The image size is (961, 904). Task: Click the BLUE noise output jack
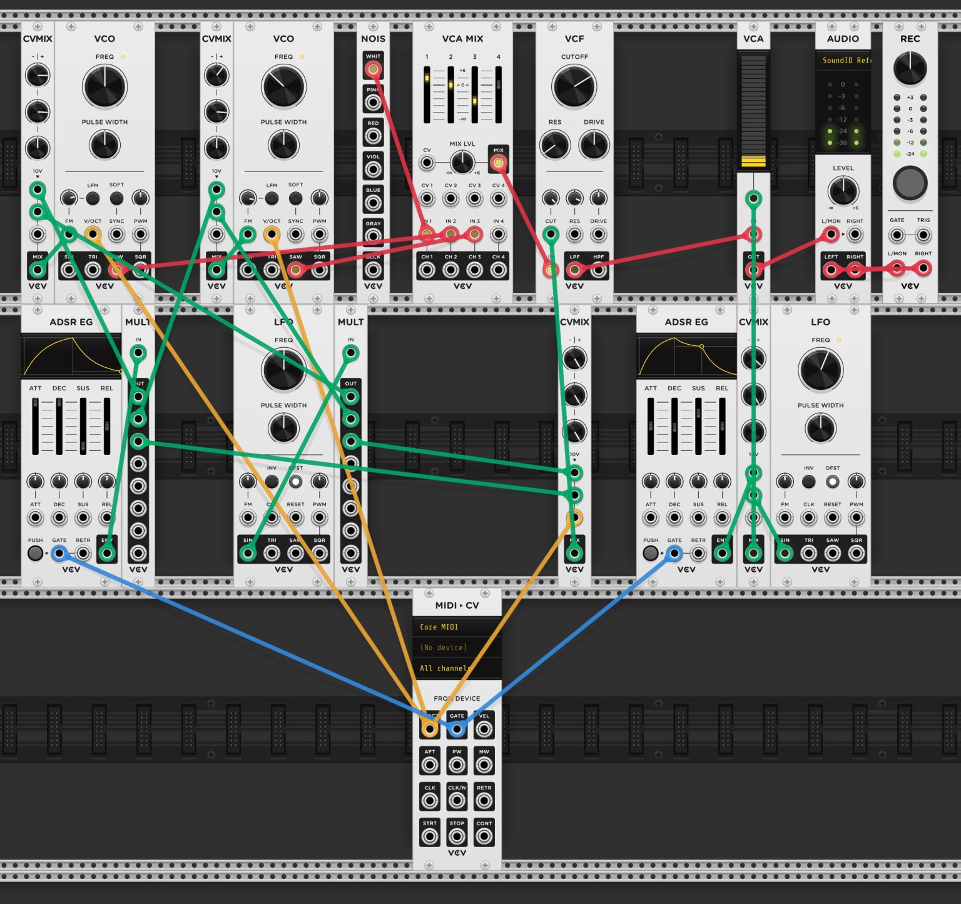click(373, 203)
